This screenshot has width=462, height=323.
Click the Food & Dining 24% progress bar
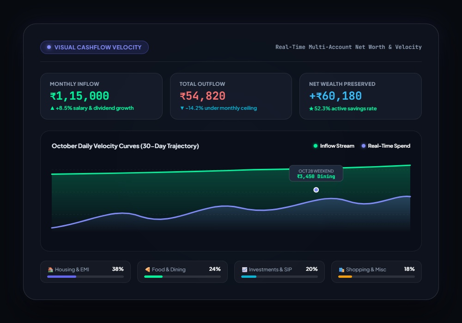click(182, 276)
